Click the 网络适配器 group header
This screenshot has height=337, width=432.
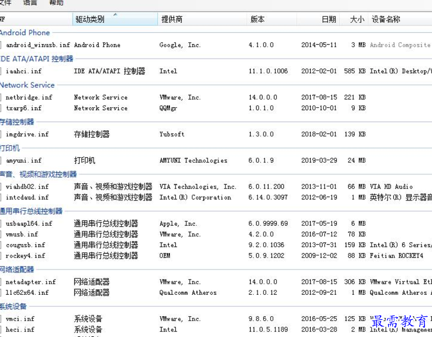[17, 269]
